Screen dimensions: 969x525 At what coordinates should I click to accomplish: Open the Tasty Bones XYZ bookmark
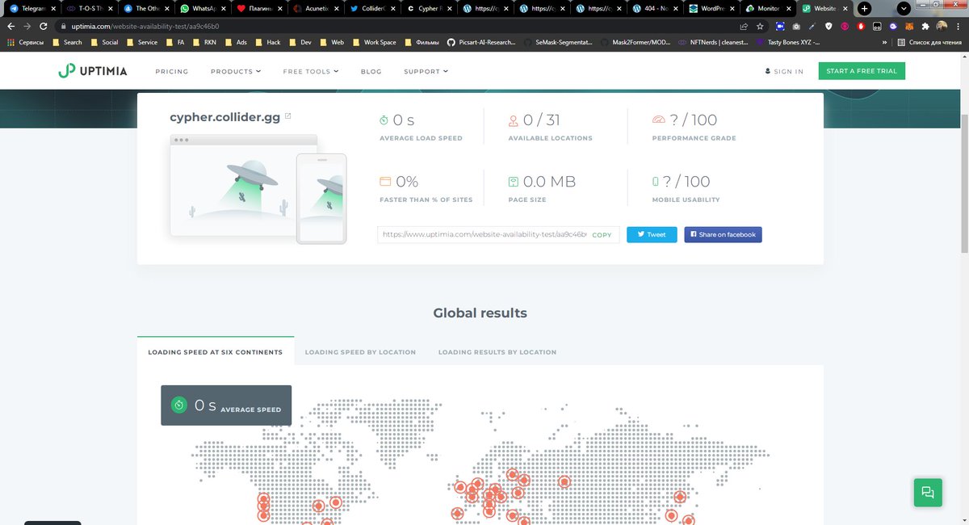[x=787, y=42]
